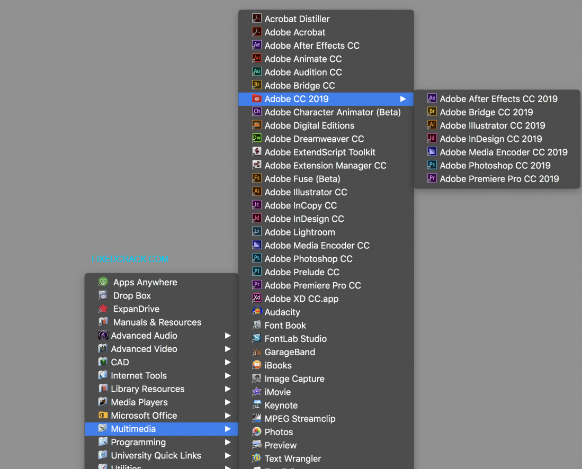
Task: Click the Apps Anywhere icon
Action: pyautogui.click(x=103, y=282)
